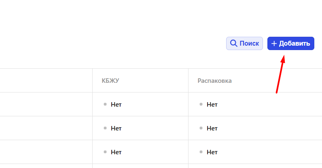Viewport: 322px width, 168px height.
Task: Click gray status dot in third КБЖУ row
Action: point(105,152)
